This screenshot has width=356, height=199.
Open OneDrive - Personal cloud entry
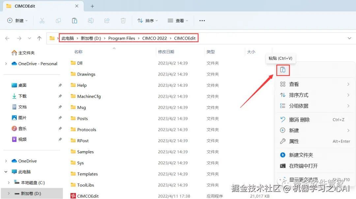tap(35, 64)
